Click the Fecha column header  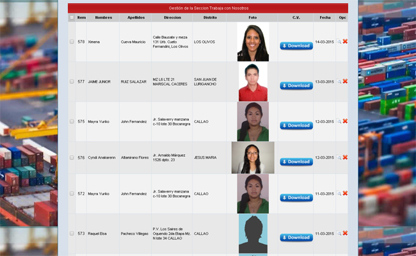(325, 18)
